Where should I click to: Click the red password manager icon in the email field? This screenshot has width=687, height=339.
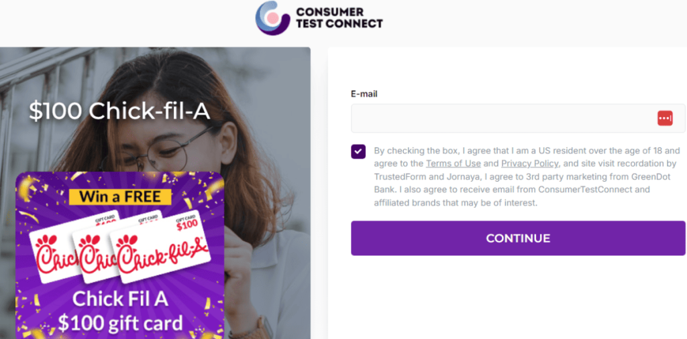[x=664, y=119]
